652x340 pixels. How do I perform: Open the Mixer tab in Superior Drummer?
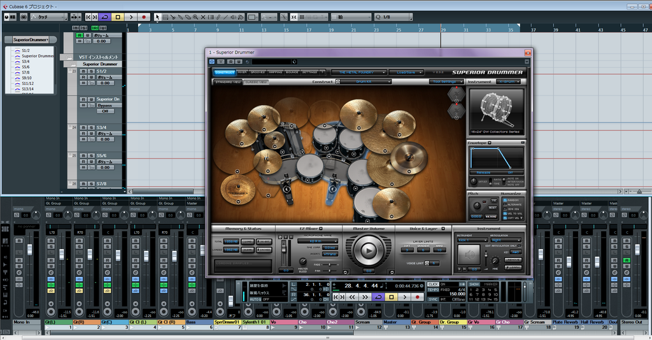coord(242,73)
